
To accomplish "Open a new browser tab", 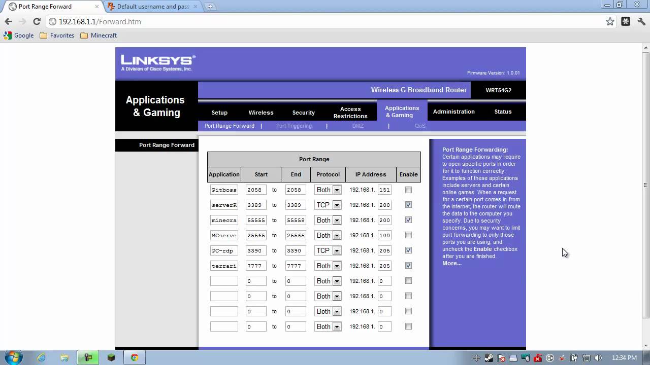I will coord(210,7).
